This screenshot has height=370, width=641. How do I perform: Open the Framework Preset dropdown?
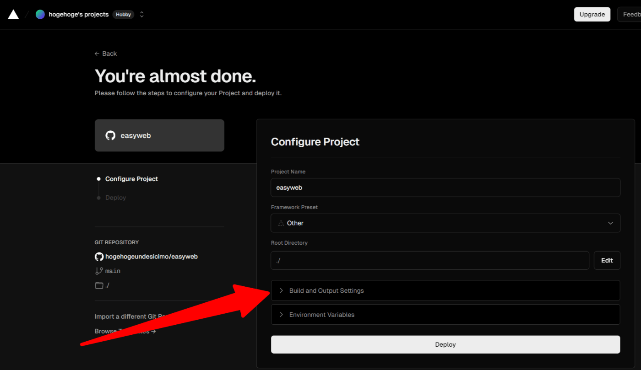[x=445, y=223]
